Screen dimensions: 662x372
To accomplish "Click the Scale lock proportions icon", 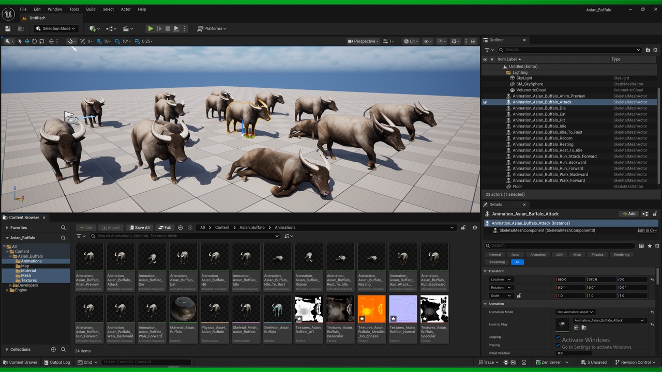I will click(x=519, y=296).
